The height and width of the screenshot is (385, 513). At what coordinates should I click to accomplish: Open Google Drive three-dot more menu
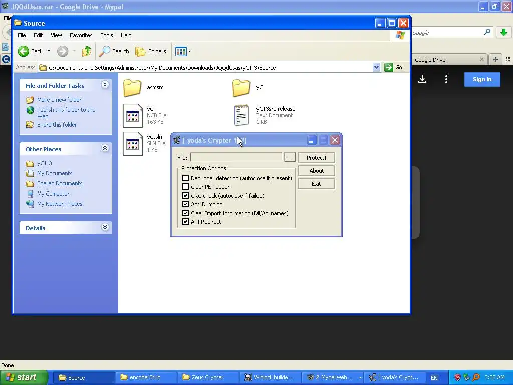[446, 79]
